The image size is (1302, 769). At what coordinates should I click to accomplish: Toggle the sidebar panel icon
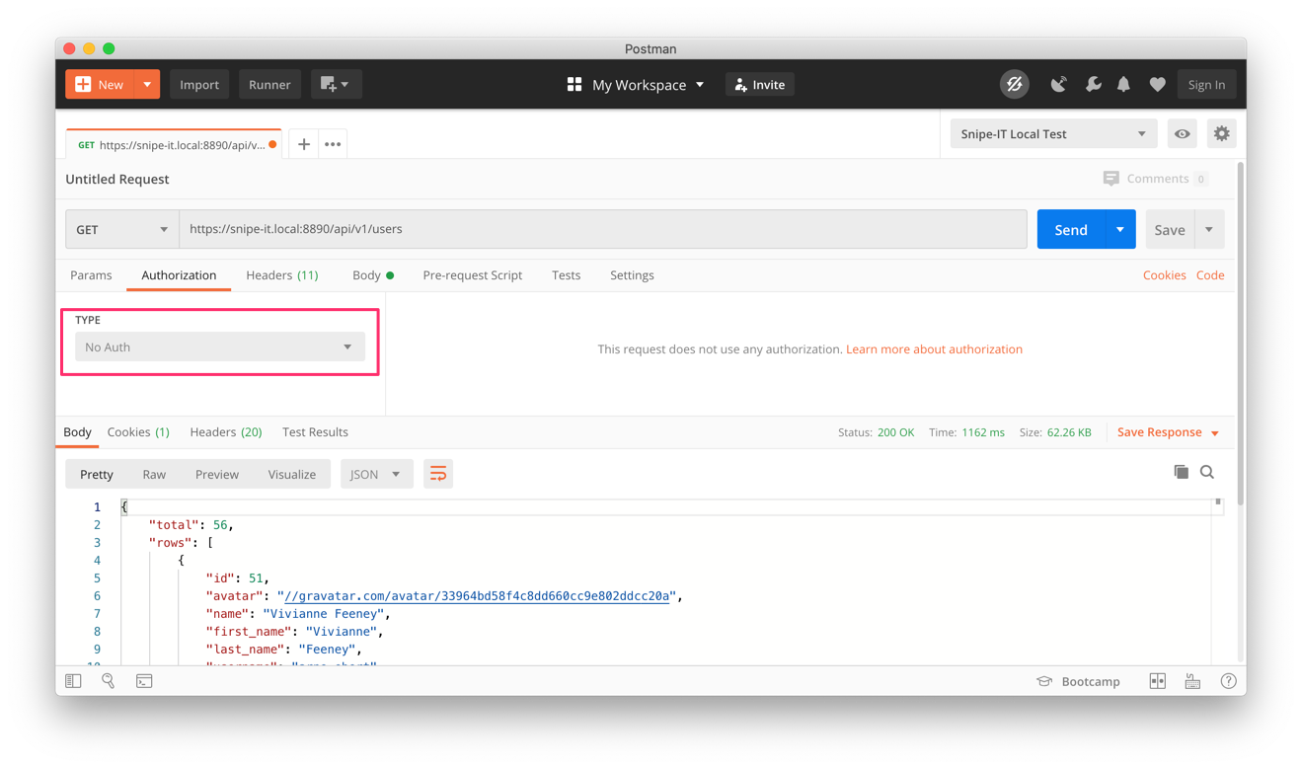tap(73, 681)
